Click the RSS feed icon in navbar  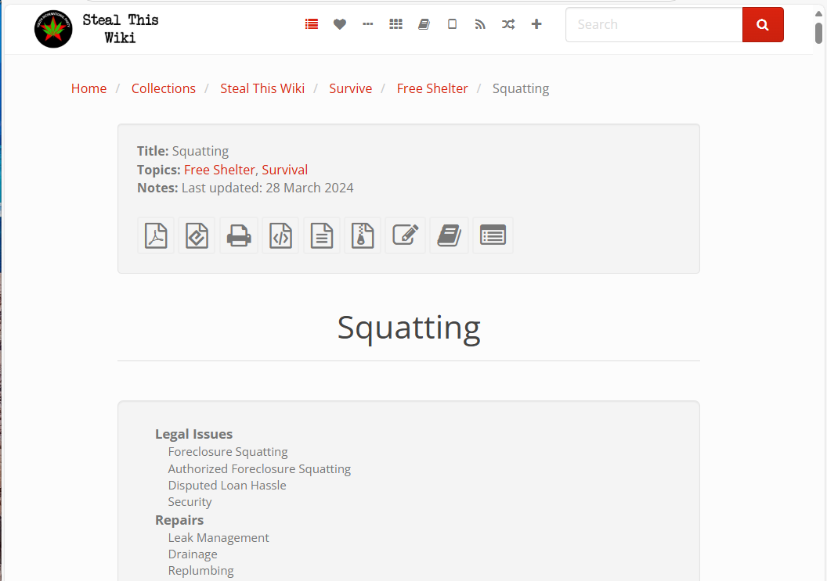(480, 24)
